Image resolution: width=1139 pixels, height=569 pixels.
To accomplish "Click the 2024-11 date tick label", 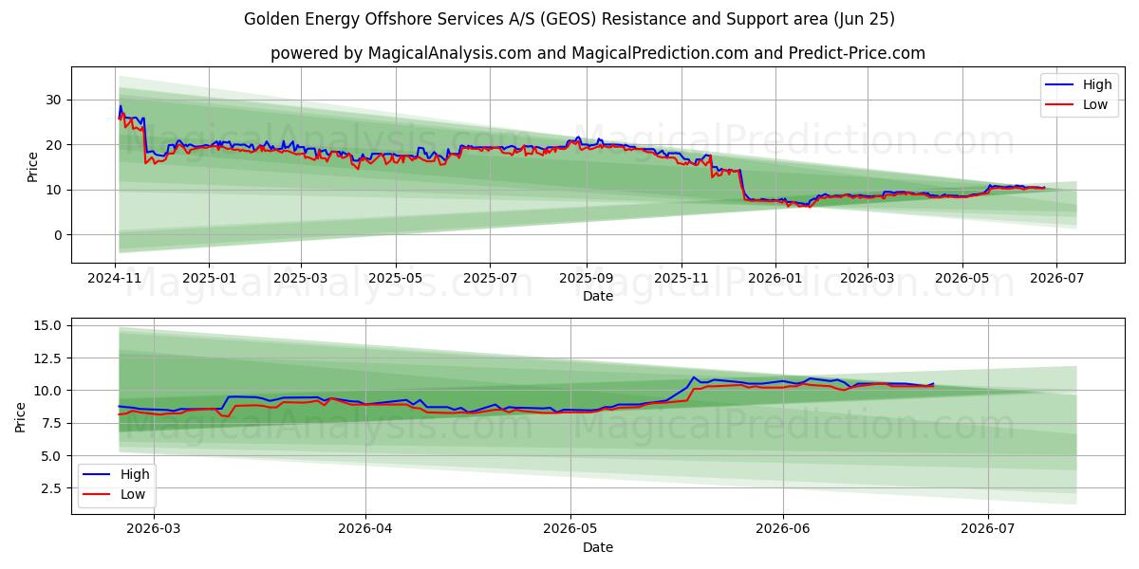I will 115,279.
